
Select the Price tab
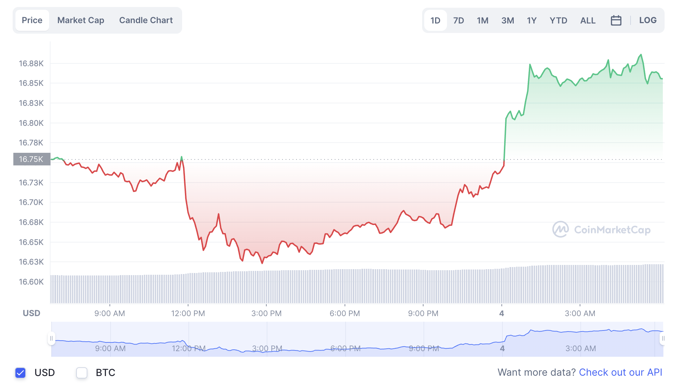click(x=32, y=20)
